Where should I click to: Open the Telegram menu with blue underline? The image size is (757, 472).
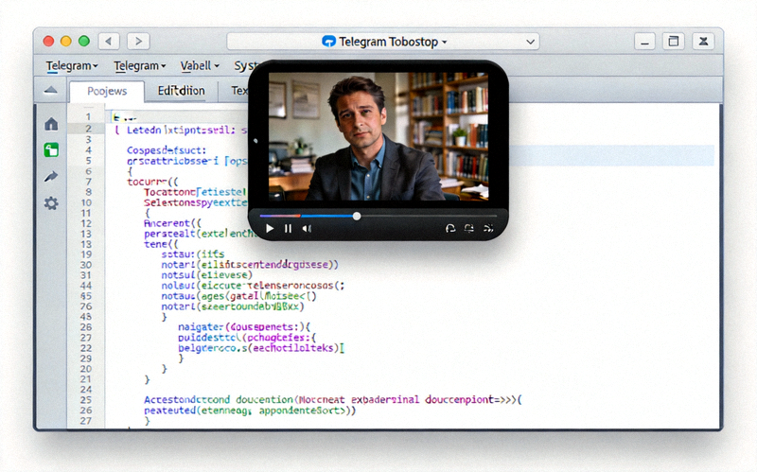[72, 65]
